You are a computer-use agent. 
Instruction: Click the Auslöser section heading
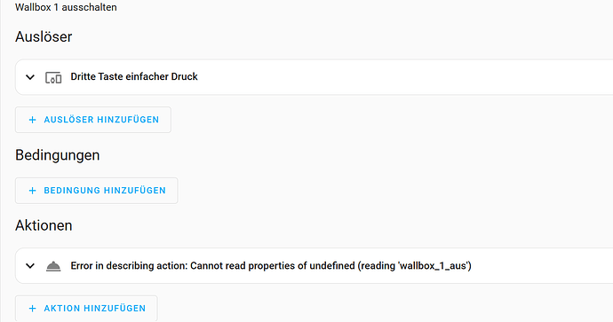tap(44, 37)
